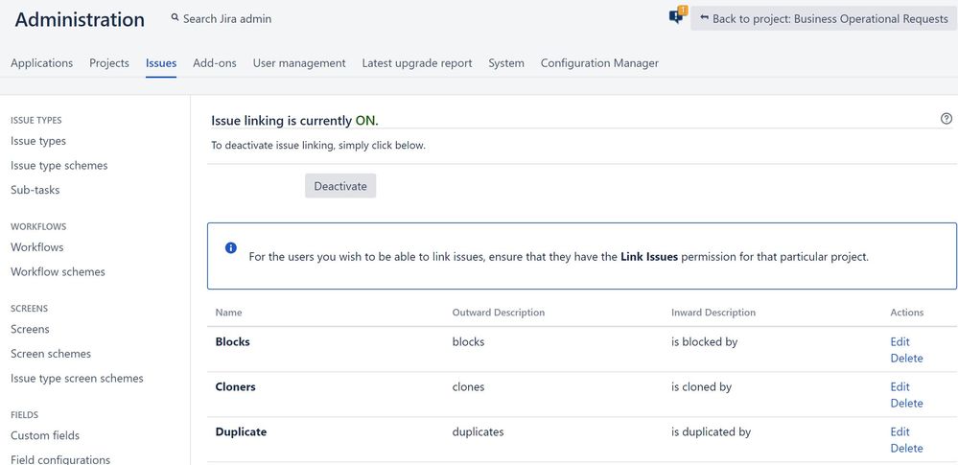
Task: Focus the Search Jira admin field
Action: [227, 19]
